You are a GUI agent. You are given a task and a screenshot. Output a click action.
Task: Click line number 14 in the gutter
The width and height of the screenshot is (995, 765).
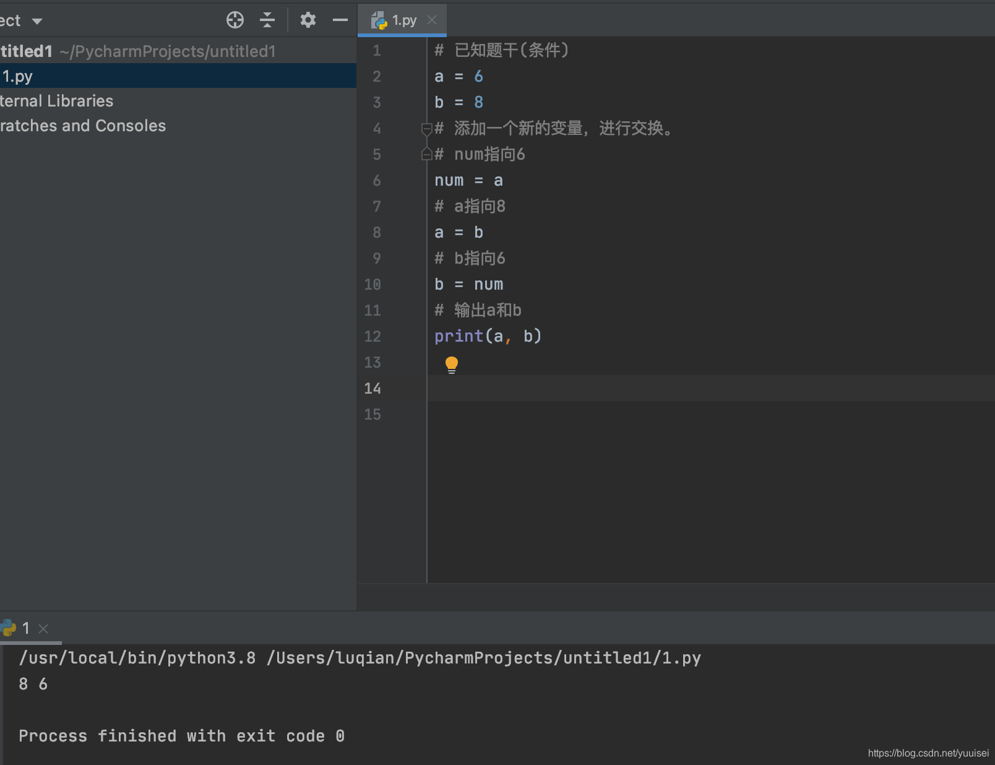[373, 388]
